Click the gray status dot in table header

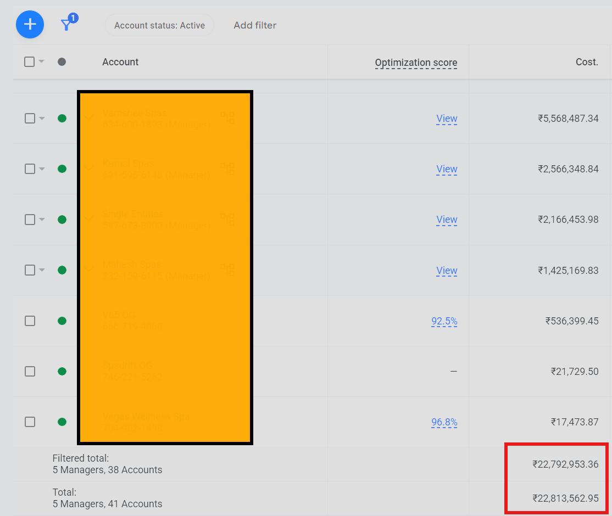click(x=62, y=62)
